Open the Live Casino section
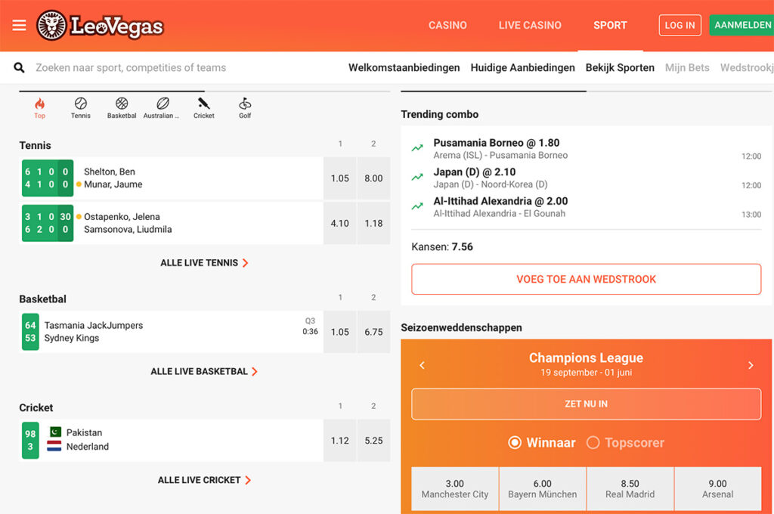 [530, 25]
